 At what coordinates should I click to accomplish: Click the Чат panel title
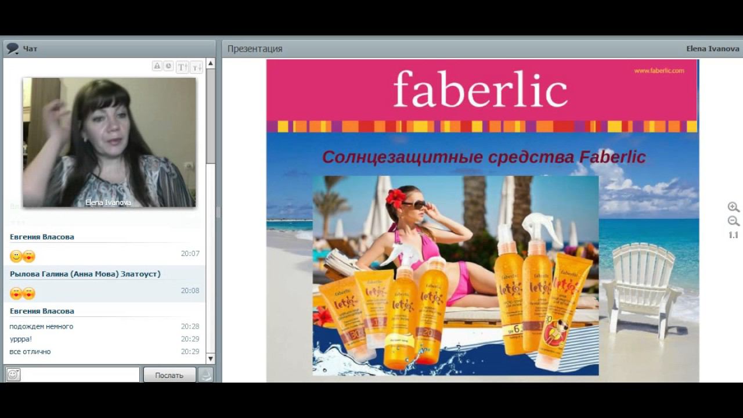click(x=30, y=49)
